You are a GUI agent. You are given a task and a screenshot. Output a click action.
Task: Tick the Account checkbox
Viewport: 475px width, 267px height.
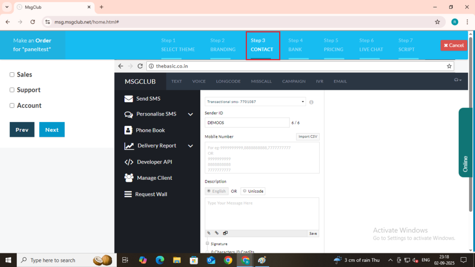[12, 106]
